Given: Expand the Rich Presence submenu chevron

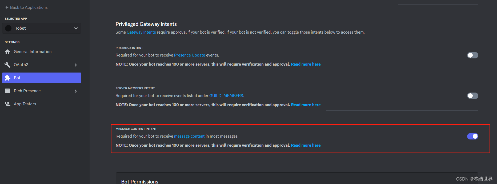Looking at the screenshot, I should pos(76,91).
